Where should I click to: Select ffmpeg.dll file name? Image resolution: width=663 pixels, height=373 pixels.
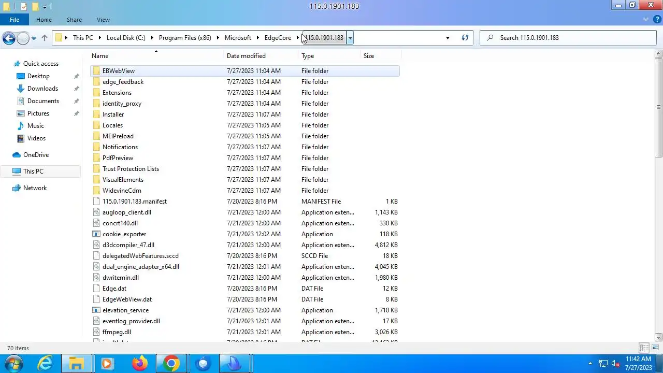[117, 332]
